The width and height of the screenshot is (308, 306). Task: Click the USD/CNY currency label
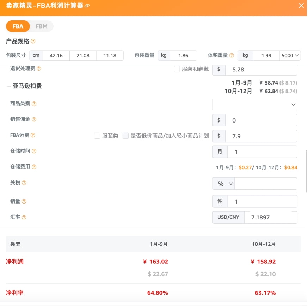coord(228,217)
